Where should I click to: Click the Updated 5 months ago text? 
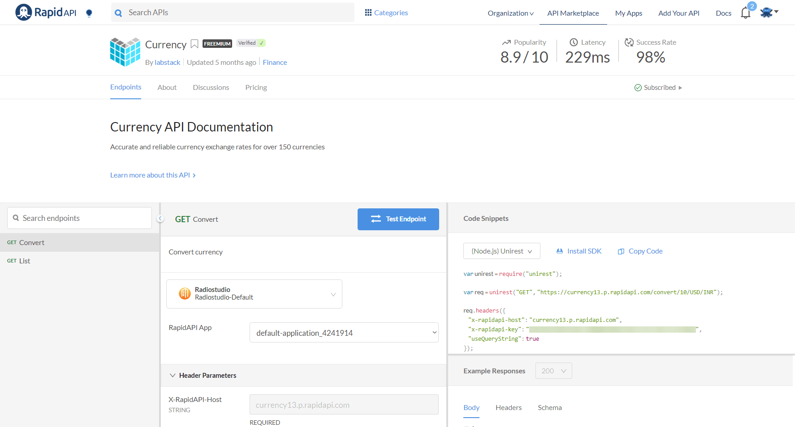221,63
